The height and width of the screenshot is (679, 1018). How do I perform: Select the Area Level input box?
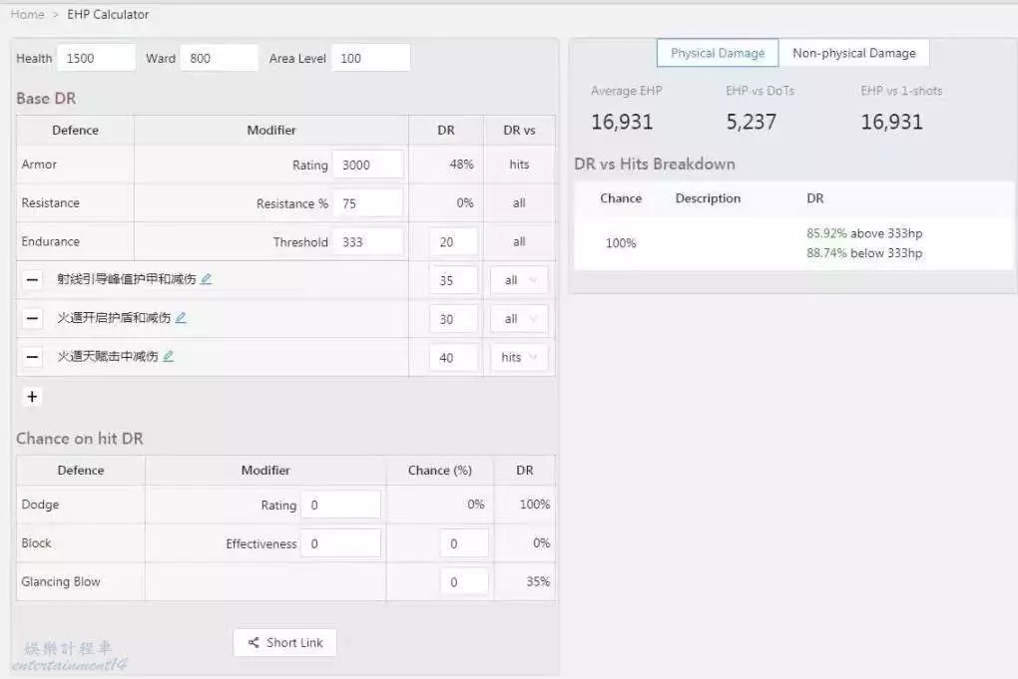pos(370,58)
